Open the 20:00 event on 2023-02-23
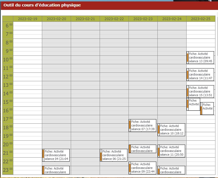218x178 pixels. tap(143, 149)
